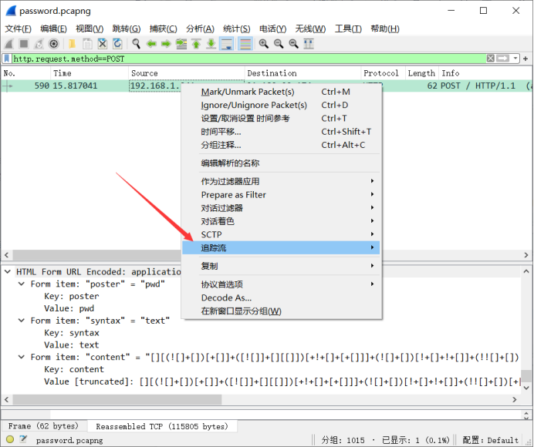This screenshot has width=534, height=447.
Task: Open 追踪流 submenu
Action: (282, 247)
